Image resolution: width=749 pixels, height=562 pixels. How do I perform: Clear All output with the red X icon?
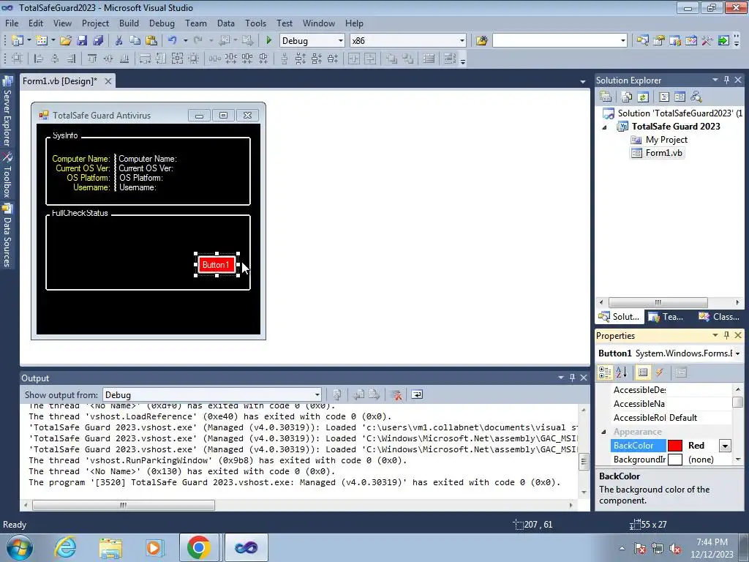(x=396, y=394)
